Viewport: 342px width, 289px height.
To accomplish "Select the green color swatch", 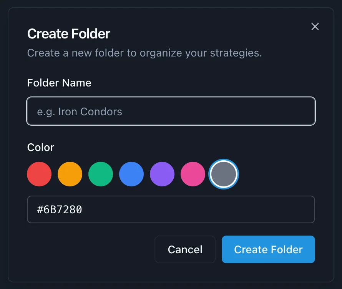I will tap(101, 174).
